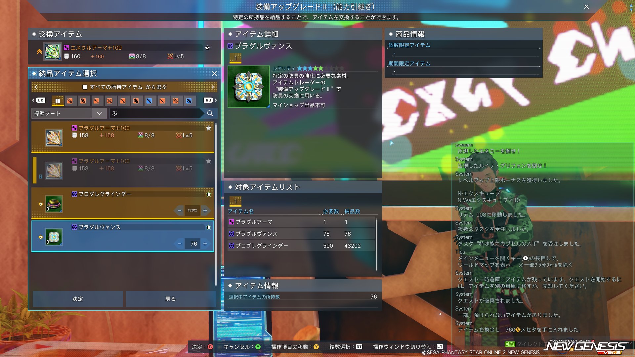635x357 pixels.
Task: Click the 納品数 column header
Action: [x=352, y=211]
